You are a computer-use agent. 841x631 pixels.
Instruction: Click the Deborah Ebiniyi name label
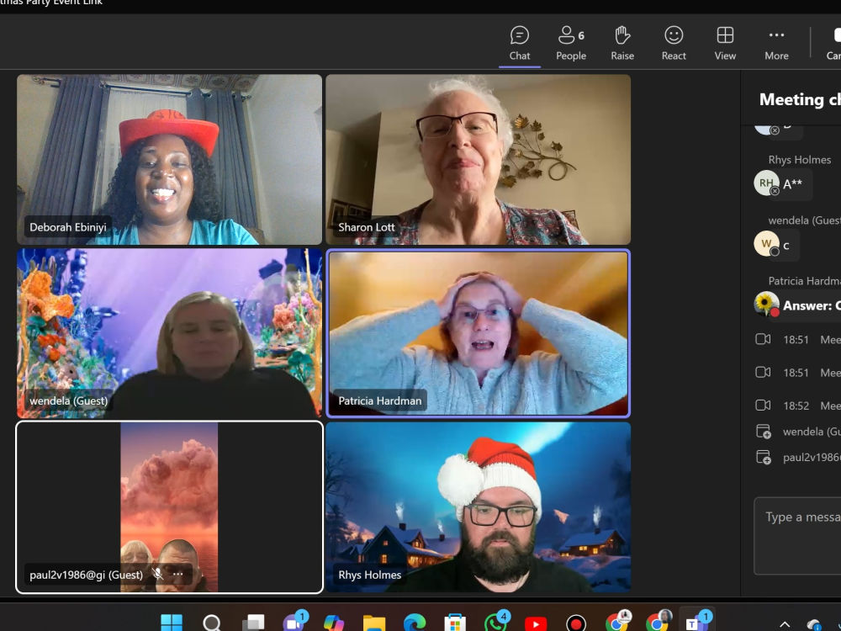point(68,227)
